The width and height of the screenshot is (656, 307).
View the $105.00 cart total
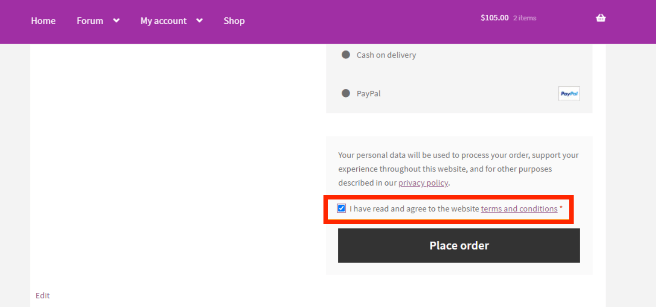[495, 18]
